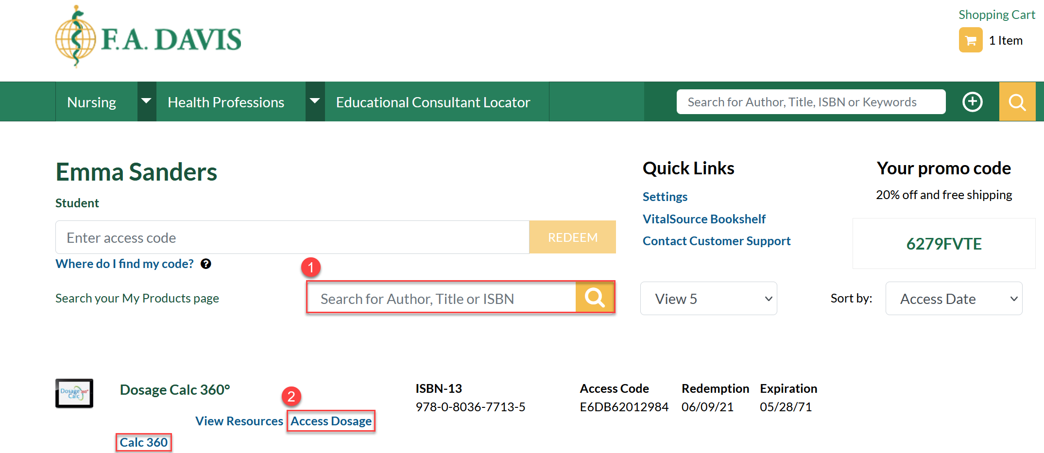The height and width of the screenshot is (453, 1044).
Task: Click the Emma Sanders name heading
Action: point(136,172)
